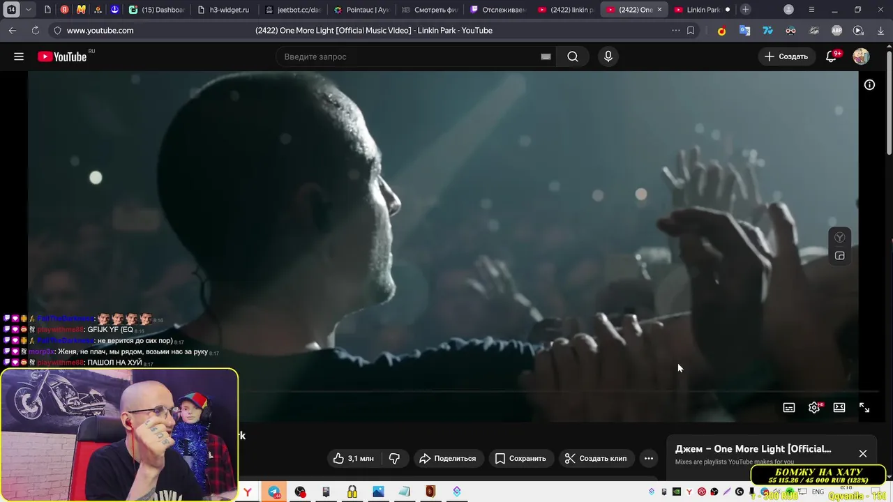Open the tab group counter showing 14
This screenshot has width=893, height=502.
pos(11,10)
